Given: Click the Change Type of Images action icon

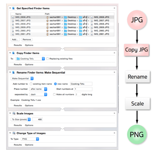Looking at the screenshot, I should point(14,133).
